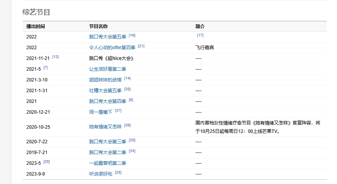Click citation [39] beside 她有情绪又怎样
The width and height of the screenshot is (337, 184).
click(x=127, y=125)
